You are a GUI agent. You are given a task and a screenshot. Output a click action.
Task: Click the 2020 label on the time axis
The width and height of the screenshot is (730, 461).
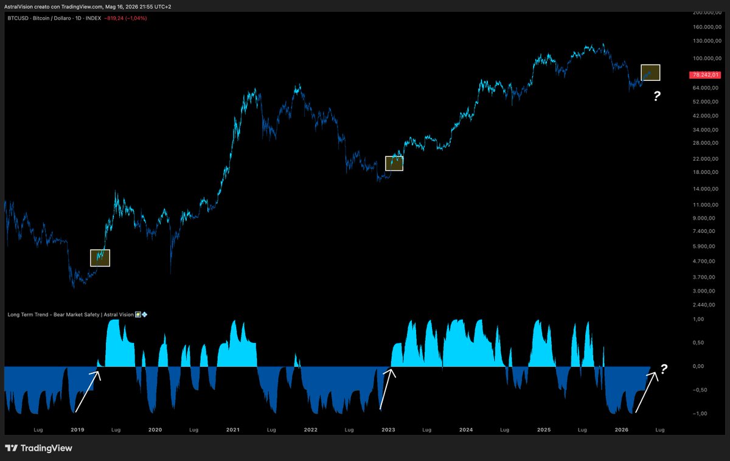(x=155, y=429)
